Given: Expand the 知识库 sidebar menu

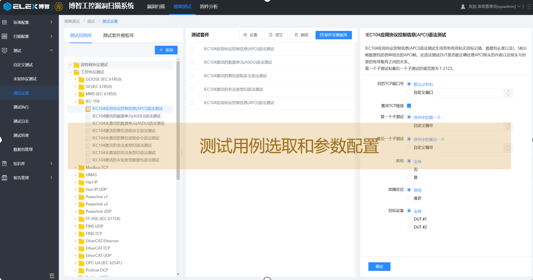Looking at the screenshot, I should tap(51, 163).
